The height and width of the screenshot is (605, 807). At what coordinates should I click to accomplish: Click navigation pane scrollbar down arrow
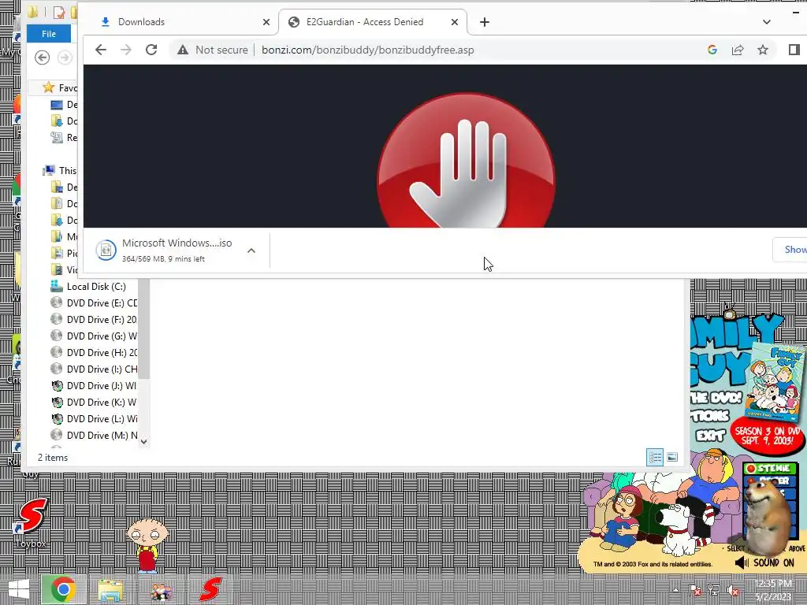[x=144, y=441]
